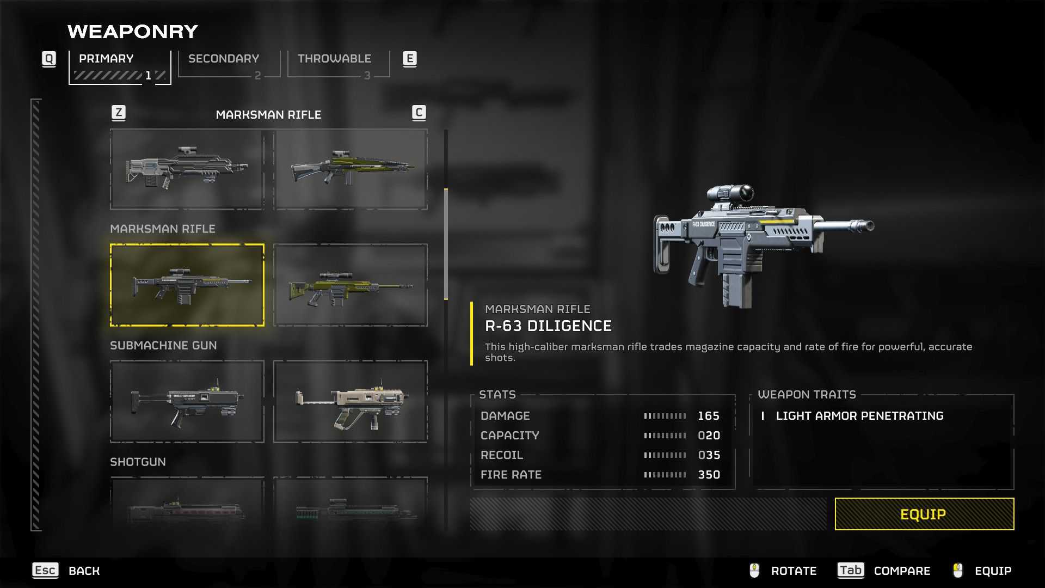Image resolution: width=1045 pixels, height=588 pixels.
Task: Click the EQUIP button for R-63 Diligence
Action: click(924, 514)
